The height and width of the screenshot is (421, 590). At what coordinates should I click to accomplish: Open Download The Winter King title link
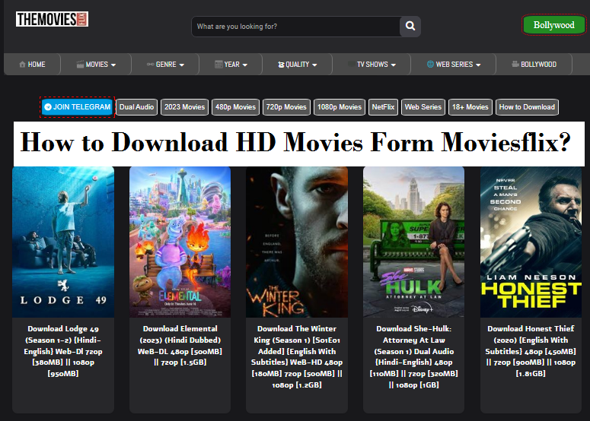(x=297, y=356)
